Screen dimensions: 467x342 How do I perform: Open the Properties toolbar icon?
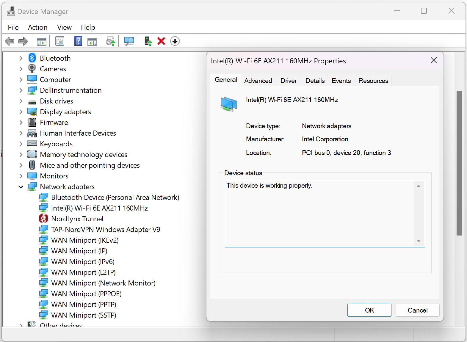[x=60, y=41]
